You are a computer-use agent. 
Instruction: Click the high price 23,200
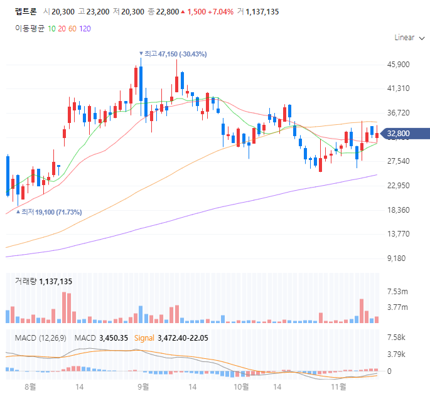tap(98, 12)
